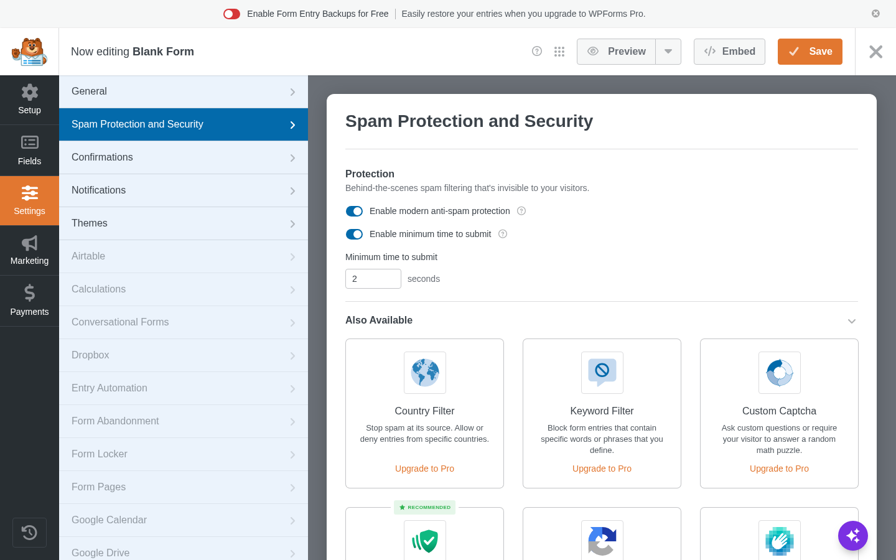Save the form with the Save button

coord(810,52)
